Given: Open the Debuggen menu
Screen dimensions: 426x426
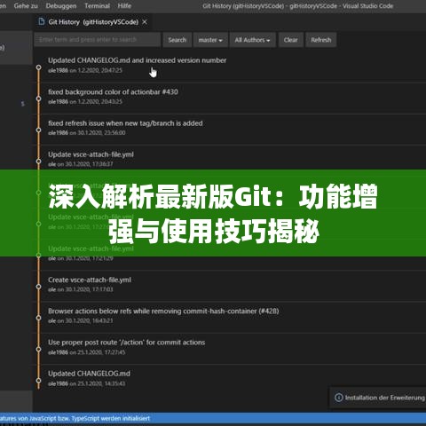Looking at the screenshot, I should (x=61, y=5).
